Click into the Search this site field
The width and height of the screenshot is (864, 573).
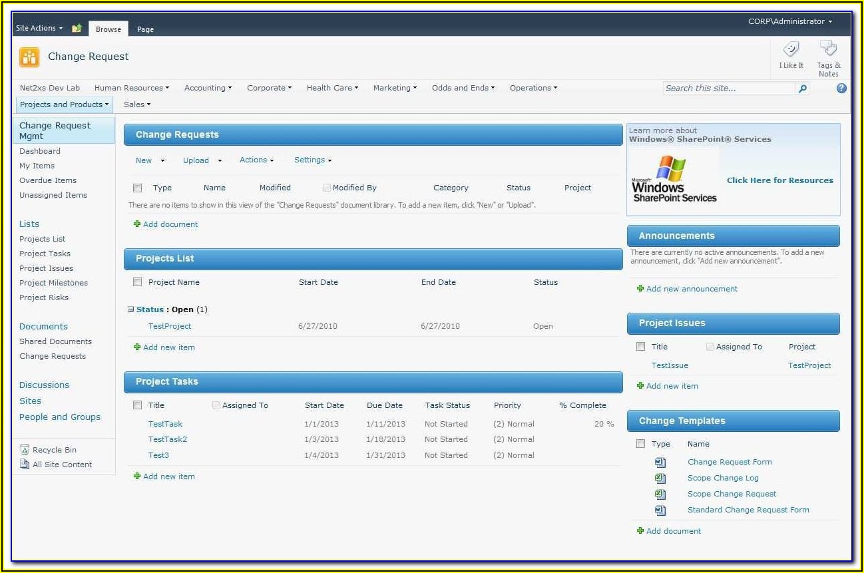pos(728,89)
